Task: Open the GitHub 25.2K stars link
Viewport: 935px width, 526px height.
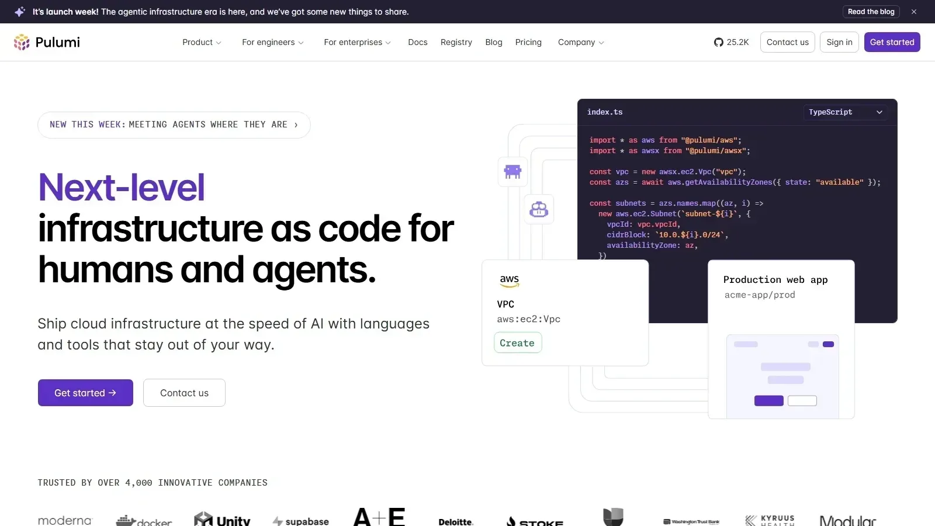Action: coord(732,42)
